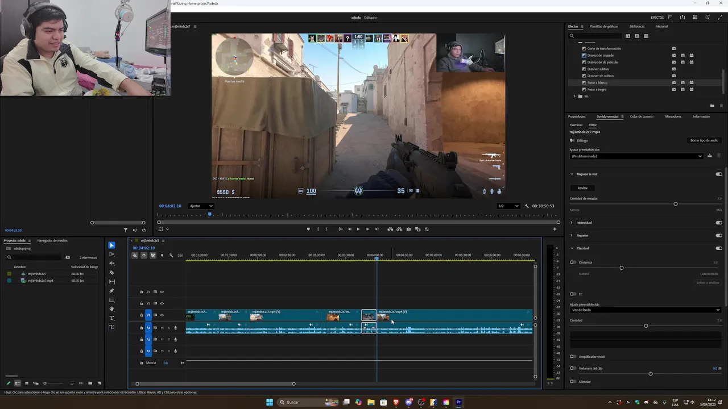Select the Type tool
Image resolution: width=728 pixels, height=409 pixels.
point(111,318)
